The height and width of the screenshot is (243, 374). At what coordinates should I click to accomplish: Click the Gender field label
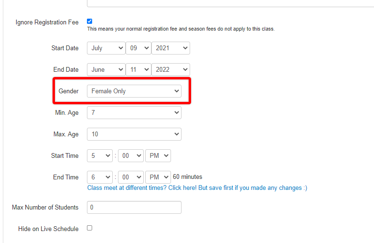click(x=68, y=91)
